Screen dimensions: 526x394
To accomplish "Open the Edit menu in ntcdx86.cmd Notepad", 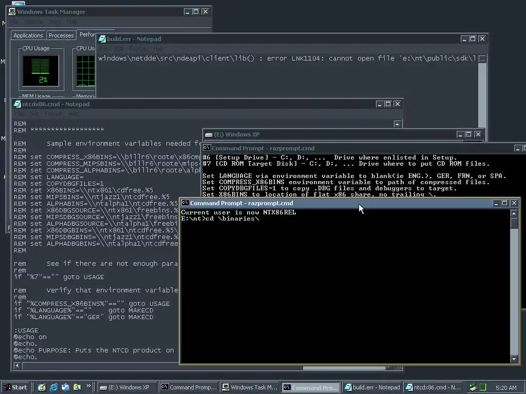I will tap(33, 114).
